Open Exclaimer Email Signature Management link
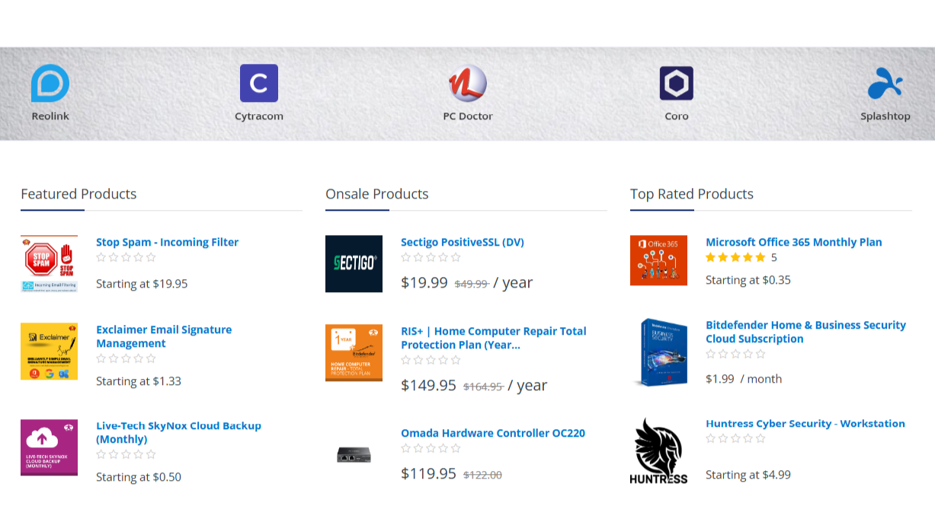The height and width of the screenshot is (525, 935). [164, 336]
